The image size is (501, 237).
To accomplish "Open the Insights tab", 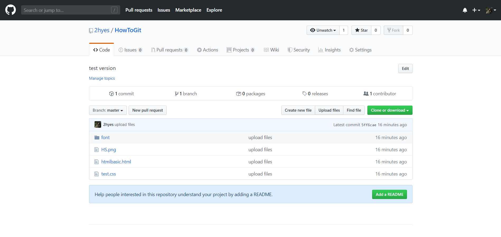I will [329, 50].
